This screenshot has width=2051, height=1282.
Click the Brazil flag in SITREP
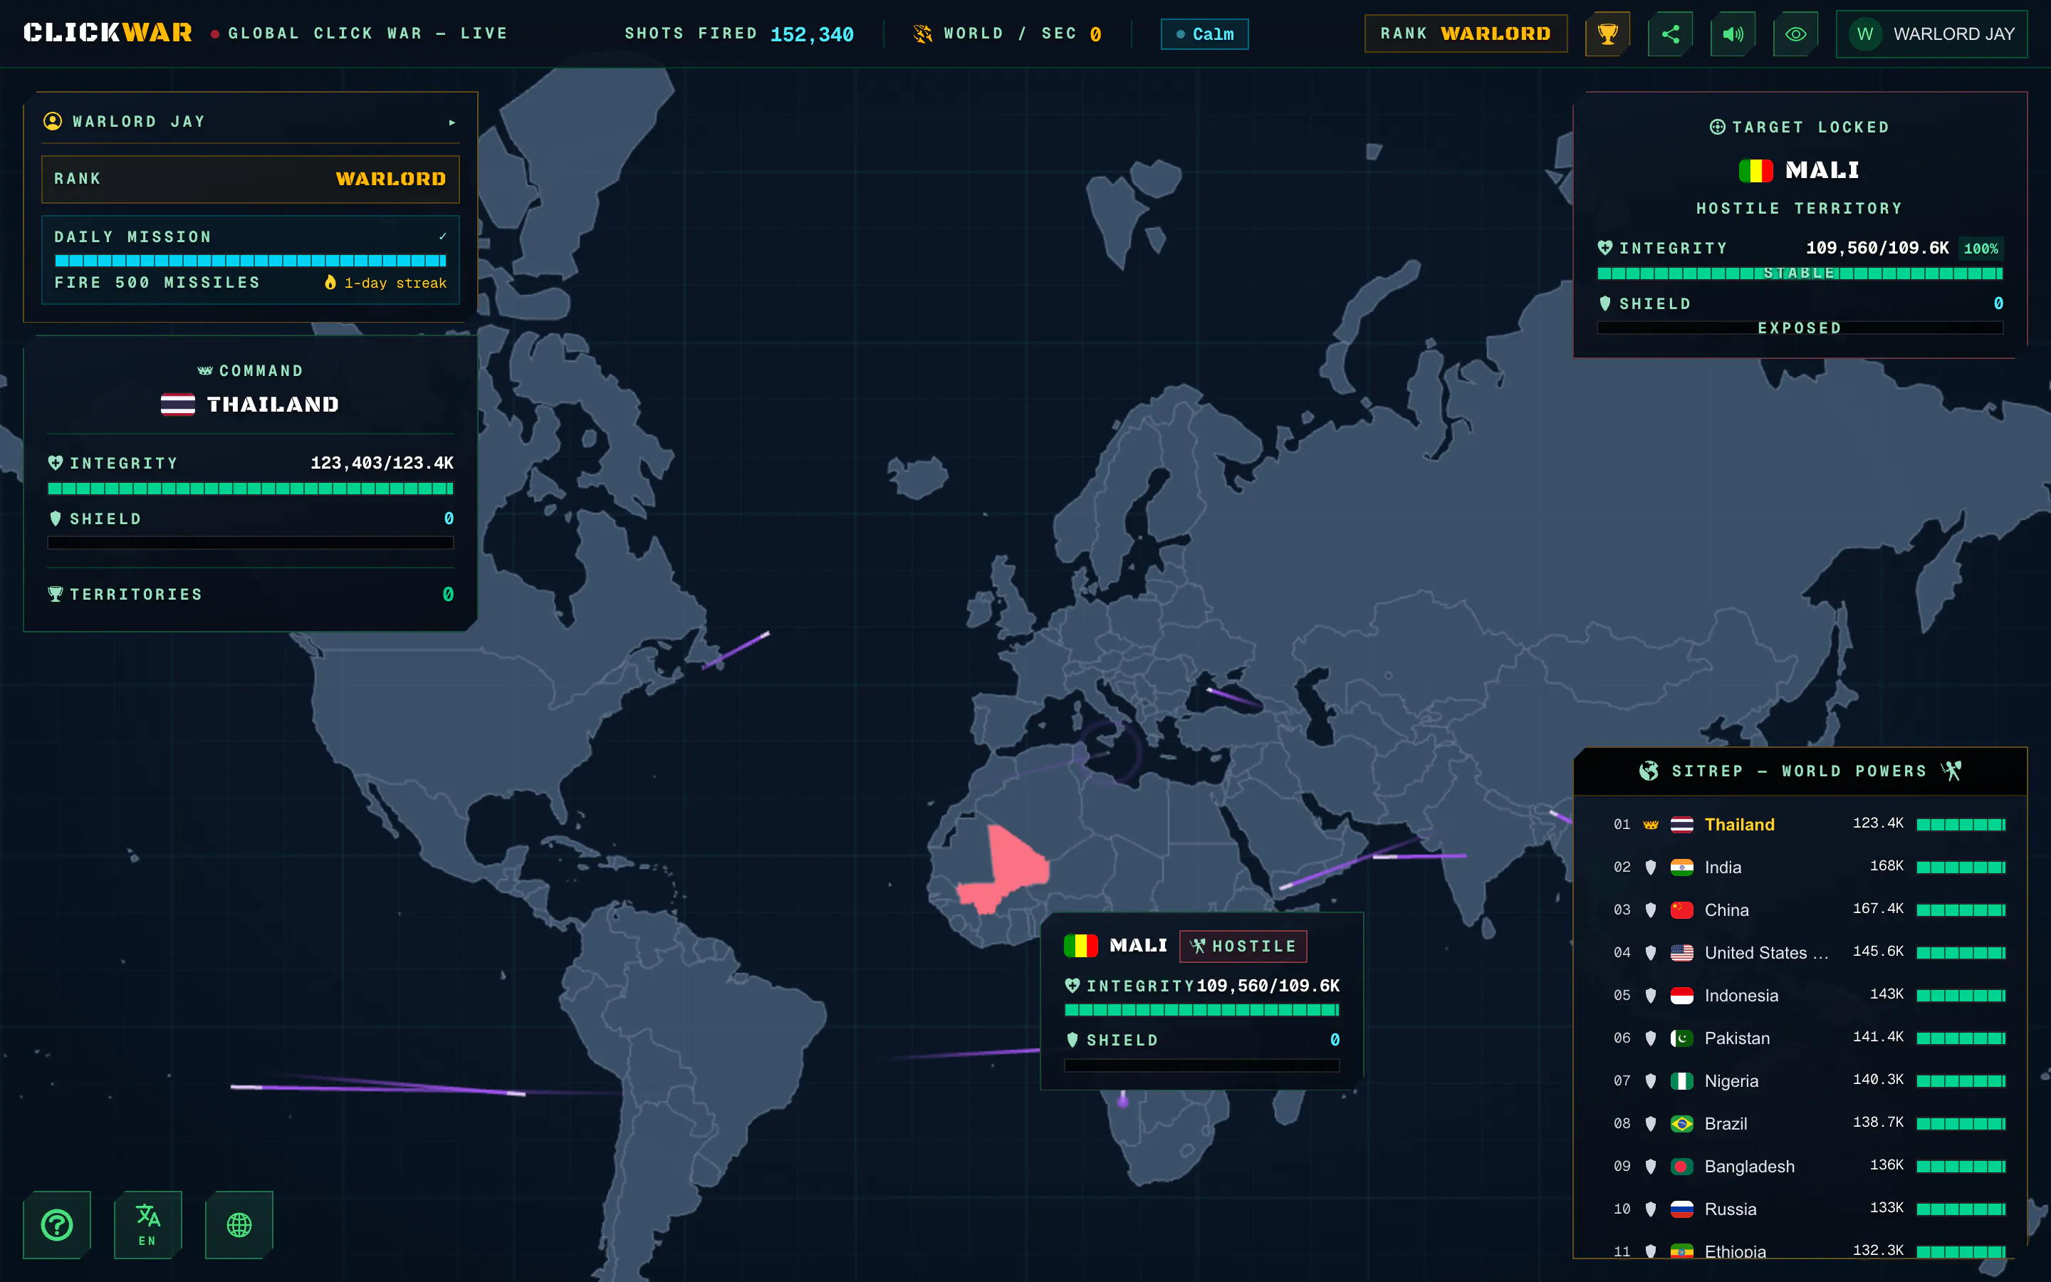[1681, 1123]
